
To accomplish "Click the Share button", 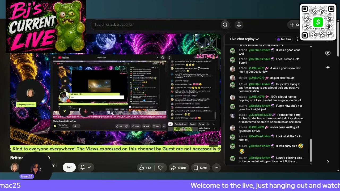I will point(178,168).
